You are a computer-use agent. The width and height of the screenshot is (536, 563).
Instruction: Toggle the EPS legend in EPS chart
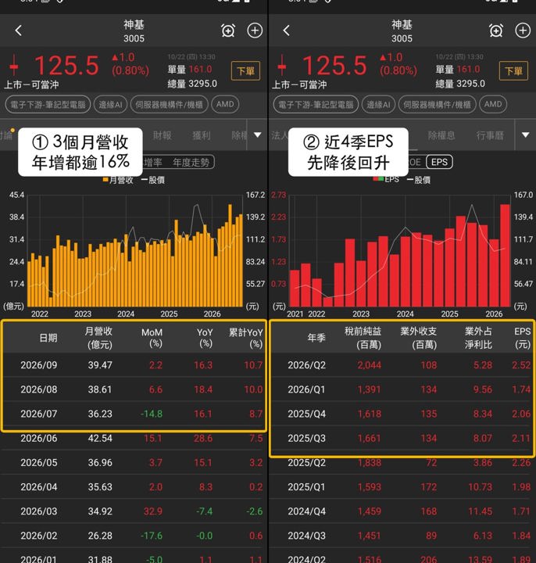pos(386,179)
